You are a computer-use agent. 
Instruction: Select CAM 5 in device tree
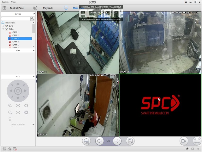click(x=15, y=45)
